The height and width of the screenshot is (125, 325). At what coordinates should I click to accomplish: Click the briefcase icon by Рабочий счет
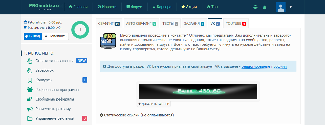point(25,22)
